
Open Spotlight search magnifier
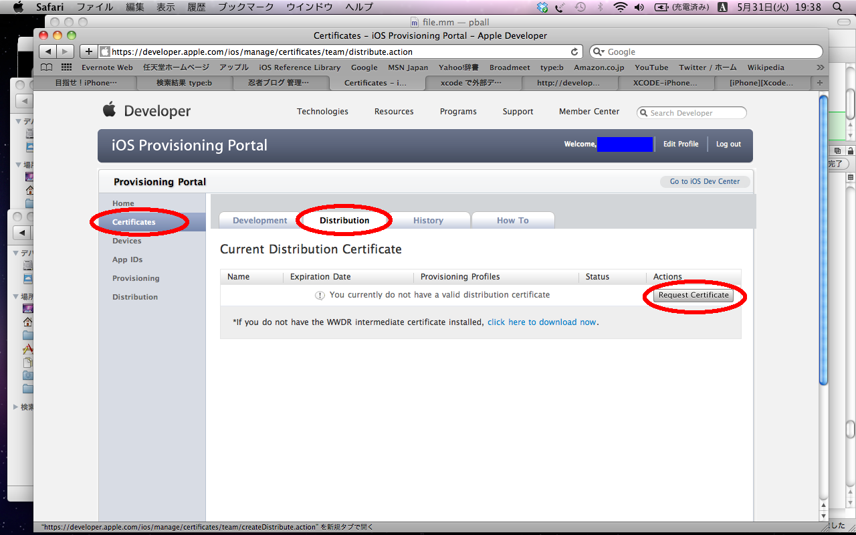click(x=837, y=7)
